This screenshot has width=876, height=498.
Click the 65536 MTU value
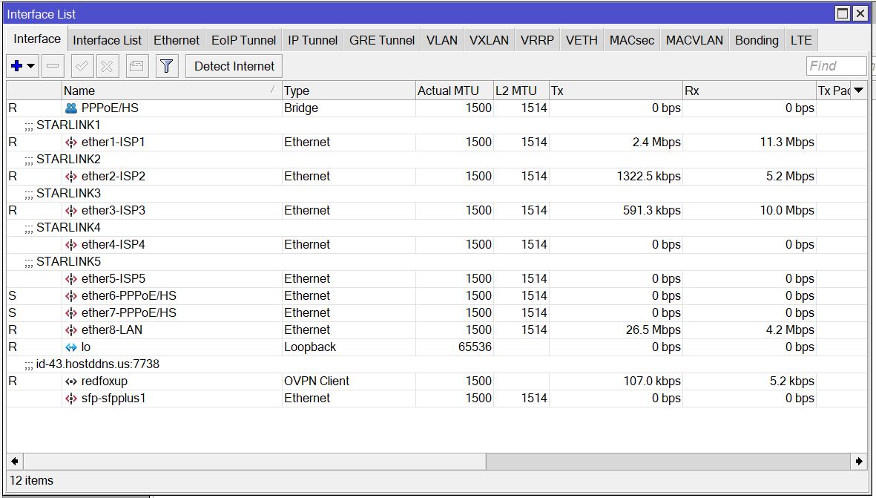(475, 347)
